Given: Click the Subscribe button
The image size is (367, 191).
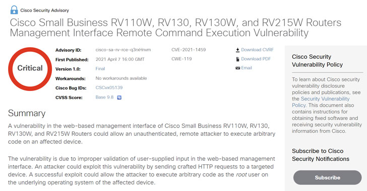Looking at the screenshot, I should click(x=328, y=178).
